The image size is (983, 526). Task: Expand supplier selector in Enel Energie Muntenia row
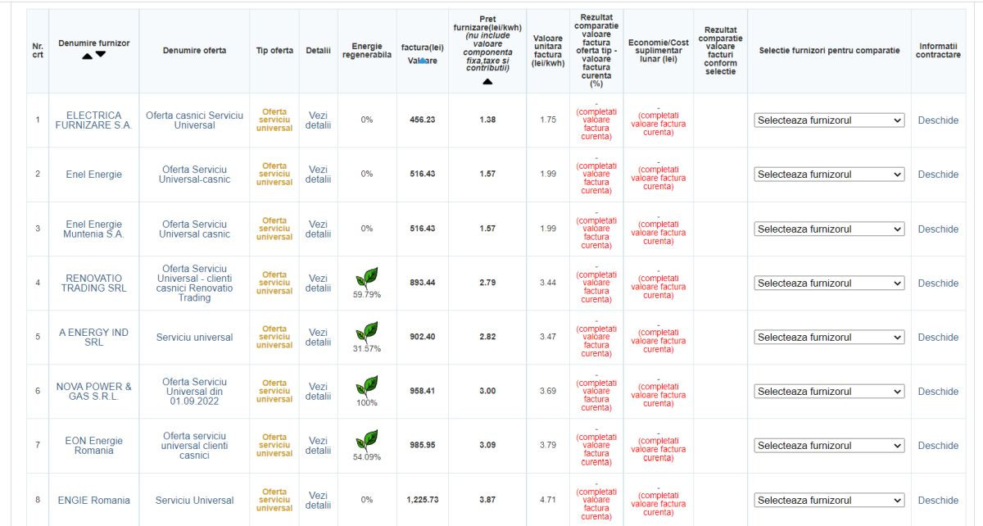[829, 229]
